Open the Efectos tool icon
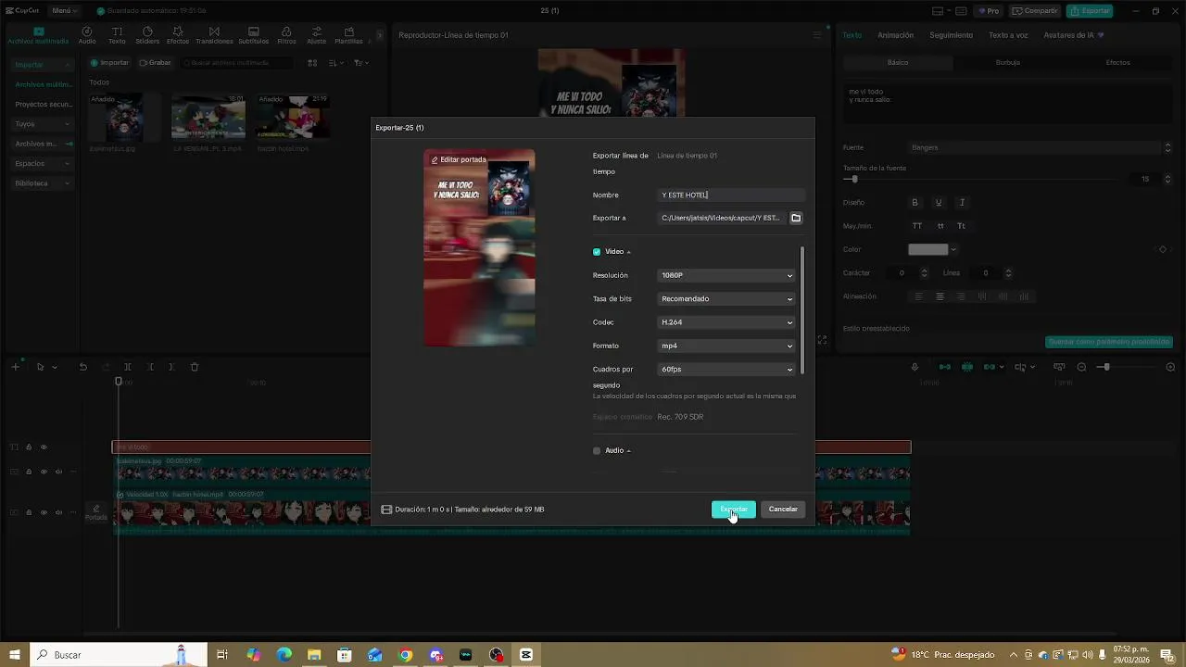This screenshot has height=667, width=1186. 178,35
